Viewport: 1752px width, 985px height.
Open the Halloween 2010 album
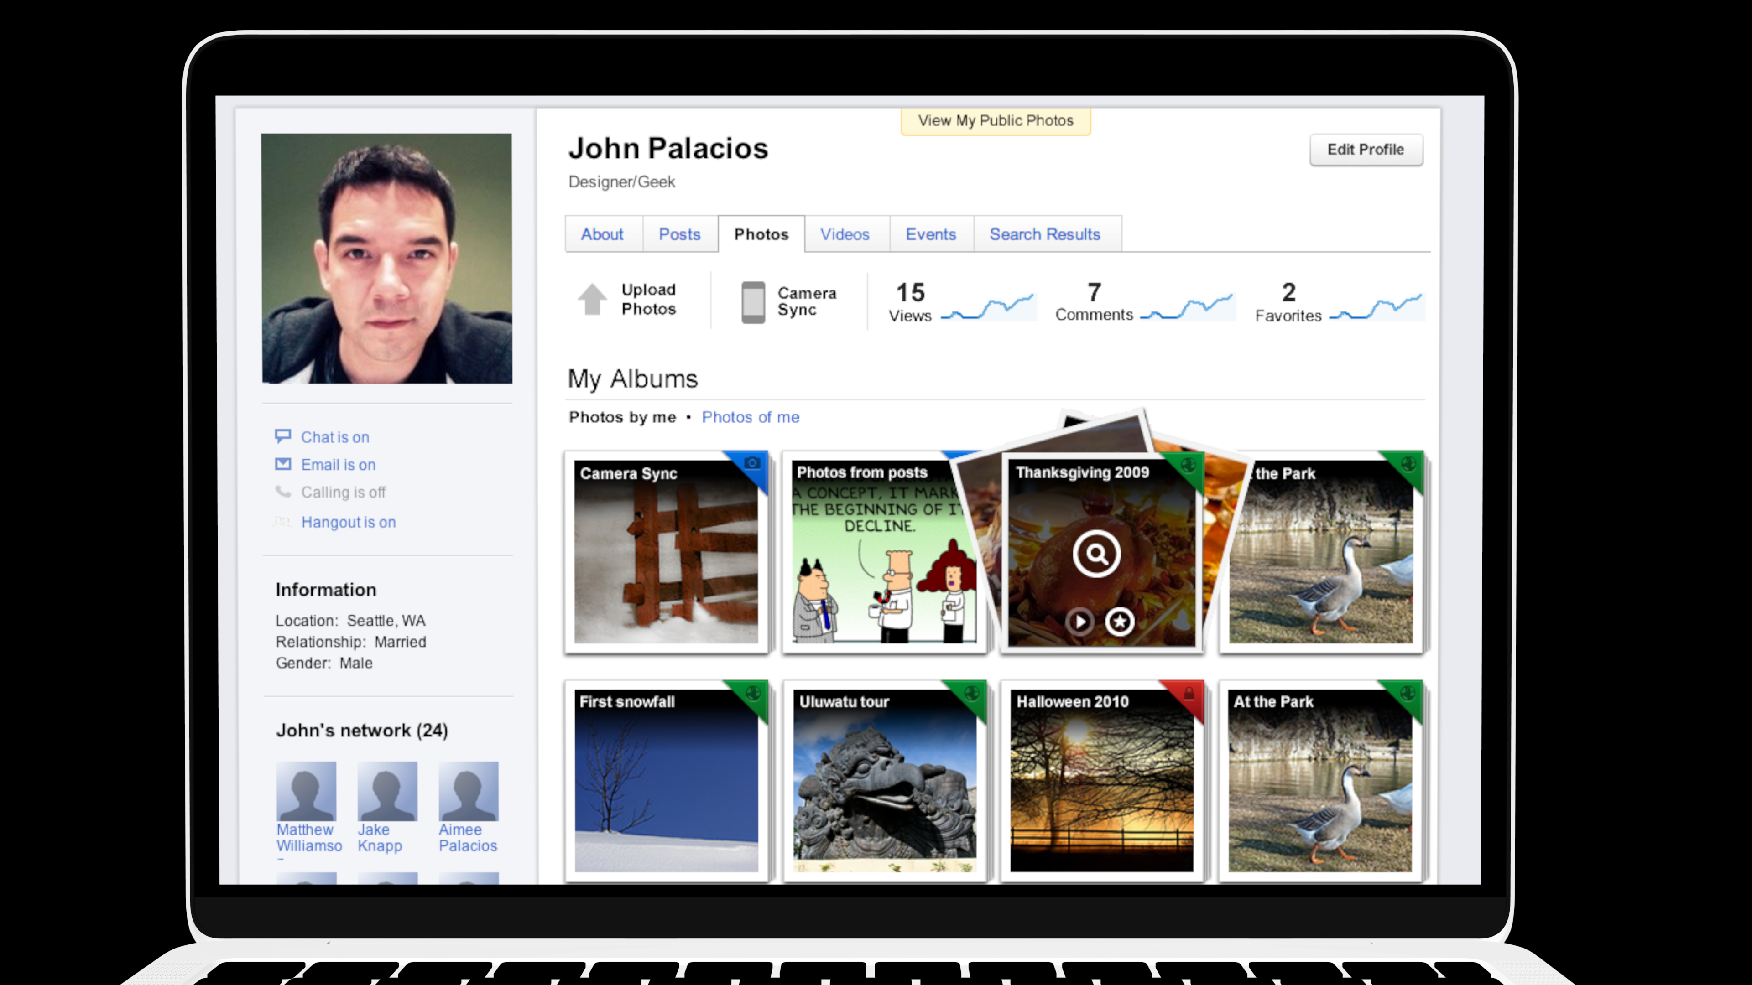tap(1102, 780)
